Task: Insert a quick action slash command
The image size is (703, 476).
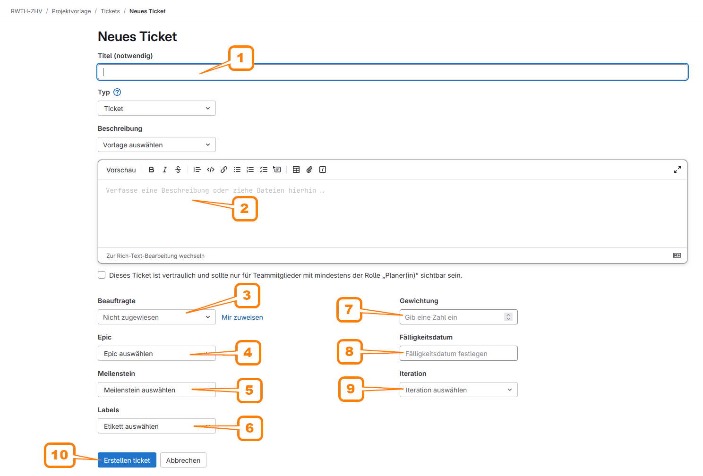Action: click(323, 170)
